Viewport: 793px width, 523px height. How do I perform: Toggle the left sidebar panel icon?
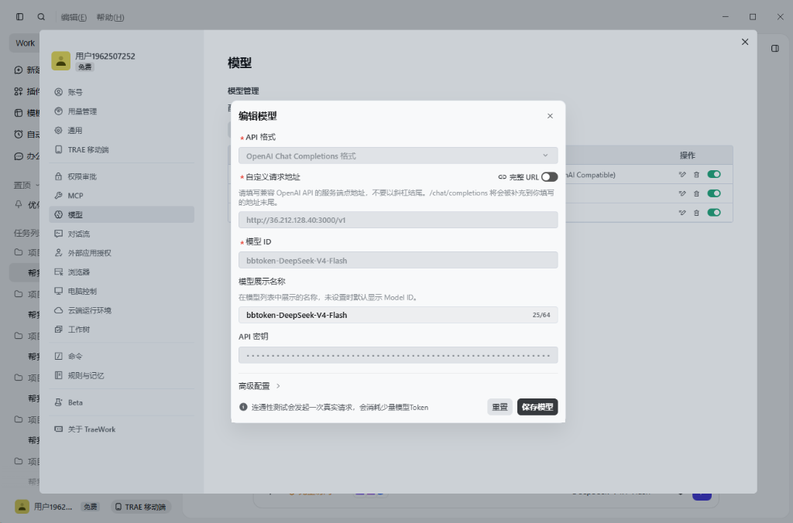19,17
